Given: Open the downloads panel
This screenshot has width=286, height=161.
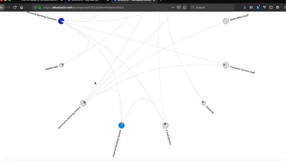Looking at the screenshot, I should tap(245, 8).
